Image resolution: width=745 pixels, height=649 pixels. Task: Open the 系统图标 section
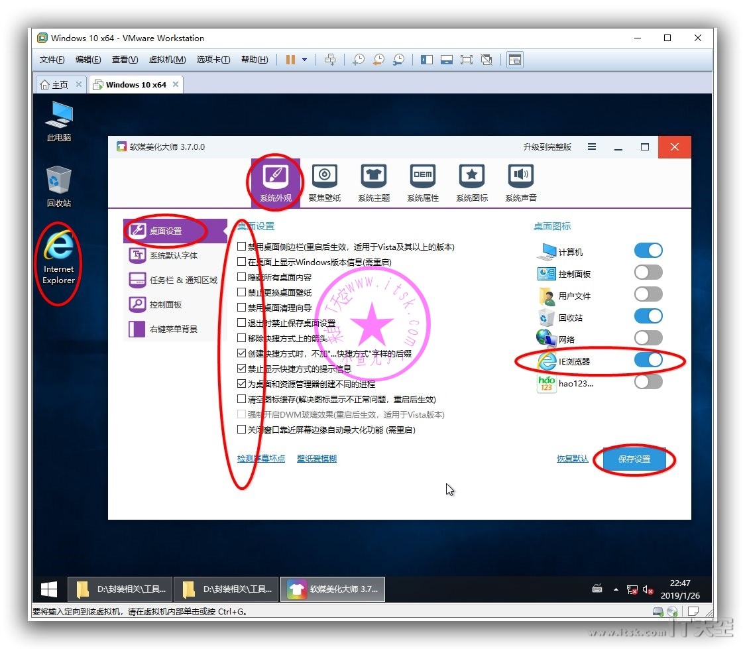(x=472, y=183)
